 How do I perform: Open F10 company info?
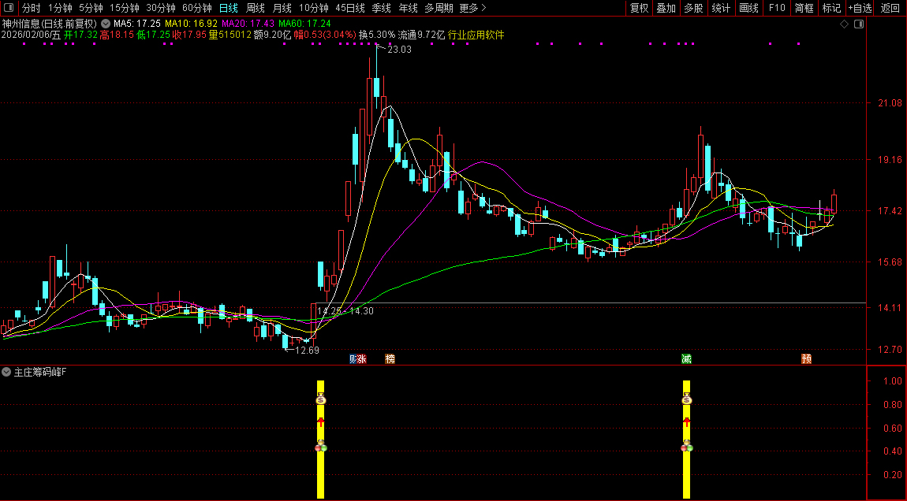(x=777, y=8)
